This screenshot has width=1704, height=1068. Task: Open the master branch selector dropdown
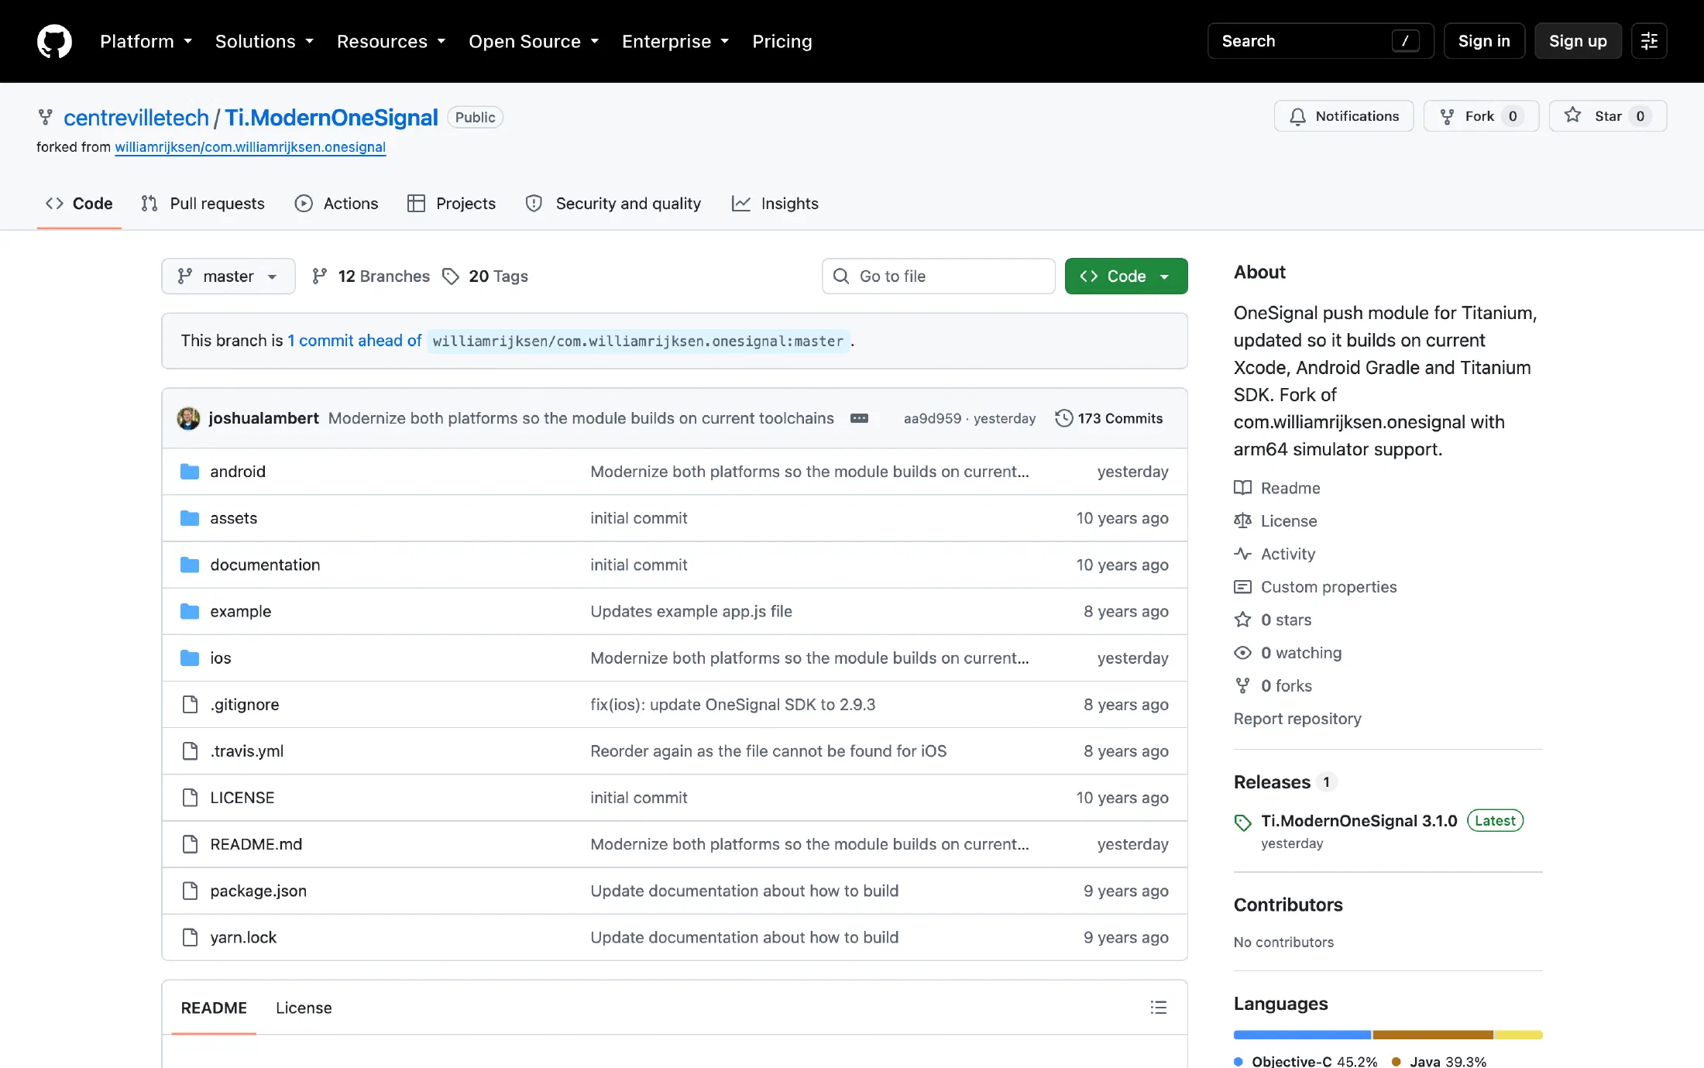pos(228,276)
